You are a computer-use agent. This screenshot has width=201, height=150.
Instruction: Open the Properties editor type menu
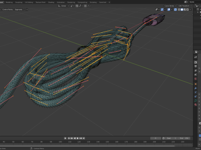point(197,52)
